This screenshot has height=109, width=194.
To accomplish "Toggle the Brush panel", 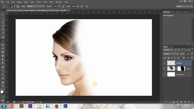I will tap(18, 6).
